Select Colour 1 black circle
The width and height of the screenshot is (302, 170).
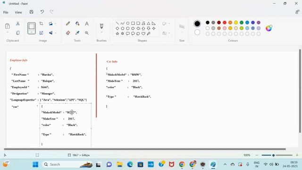click(197, 24)
